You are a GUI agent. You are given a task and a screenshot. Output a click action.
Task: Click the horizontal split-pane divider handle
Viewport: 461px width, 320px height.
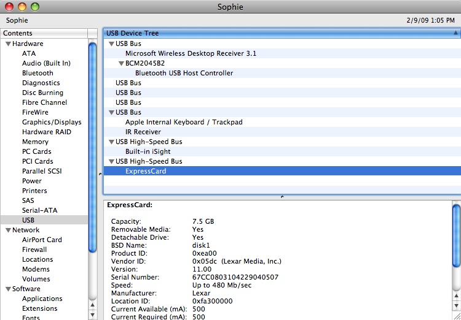pos(282,197)
